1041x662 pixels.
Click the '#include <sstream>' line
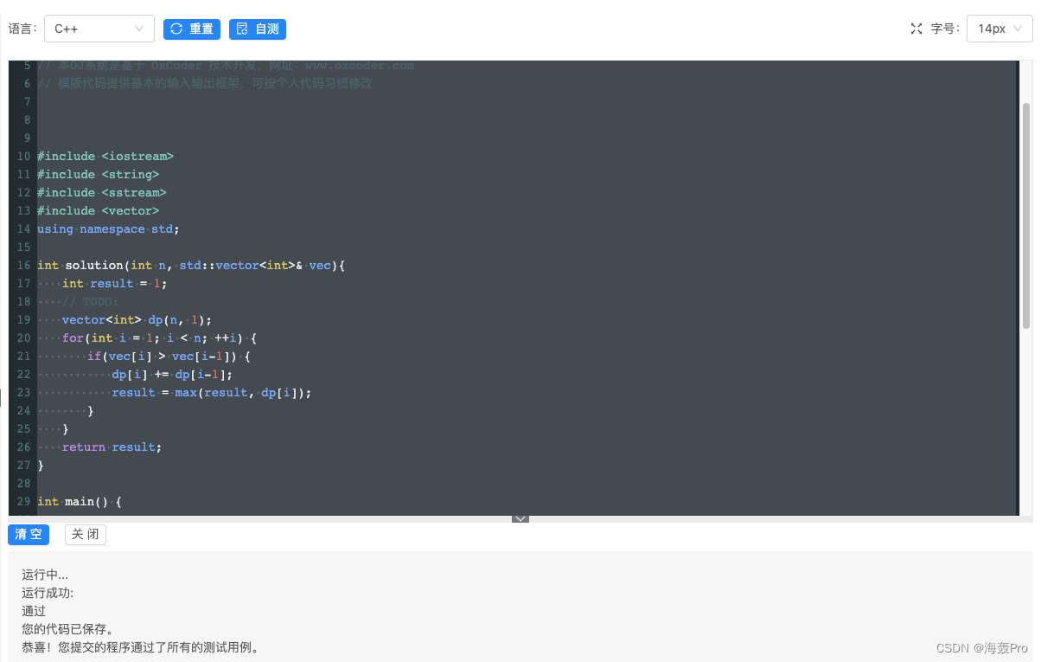pos(101,193)
